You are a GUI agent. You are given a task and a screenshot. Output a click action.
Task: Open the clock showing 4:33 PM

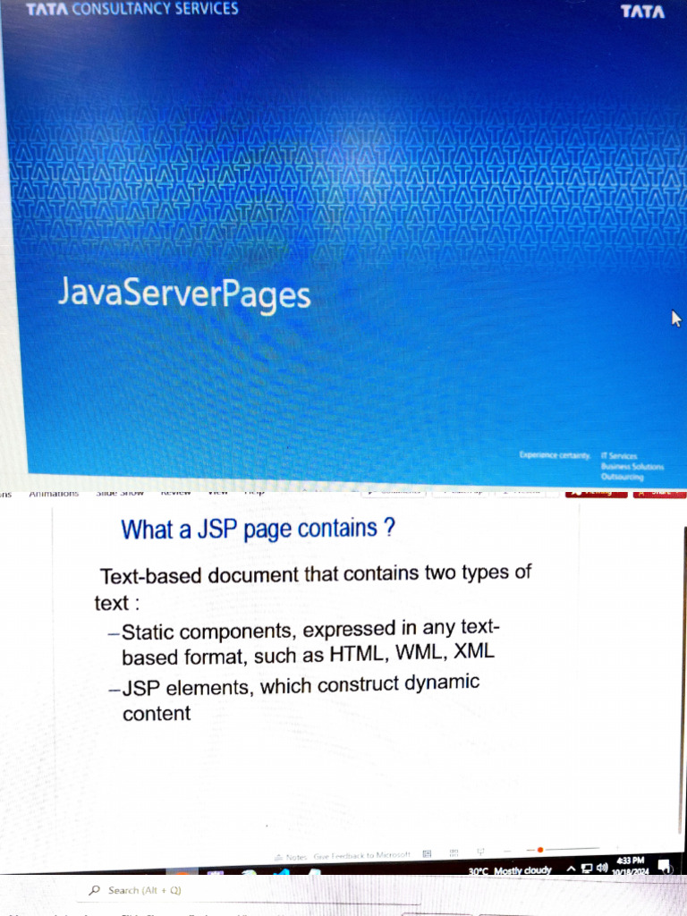click(630, 865)
